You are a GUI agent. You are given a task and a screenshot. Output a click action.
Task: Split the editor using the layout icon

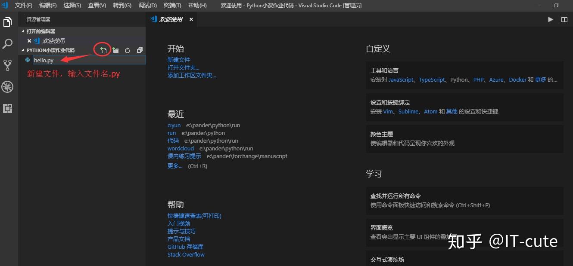[x=564, y=19]
